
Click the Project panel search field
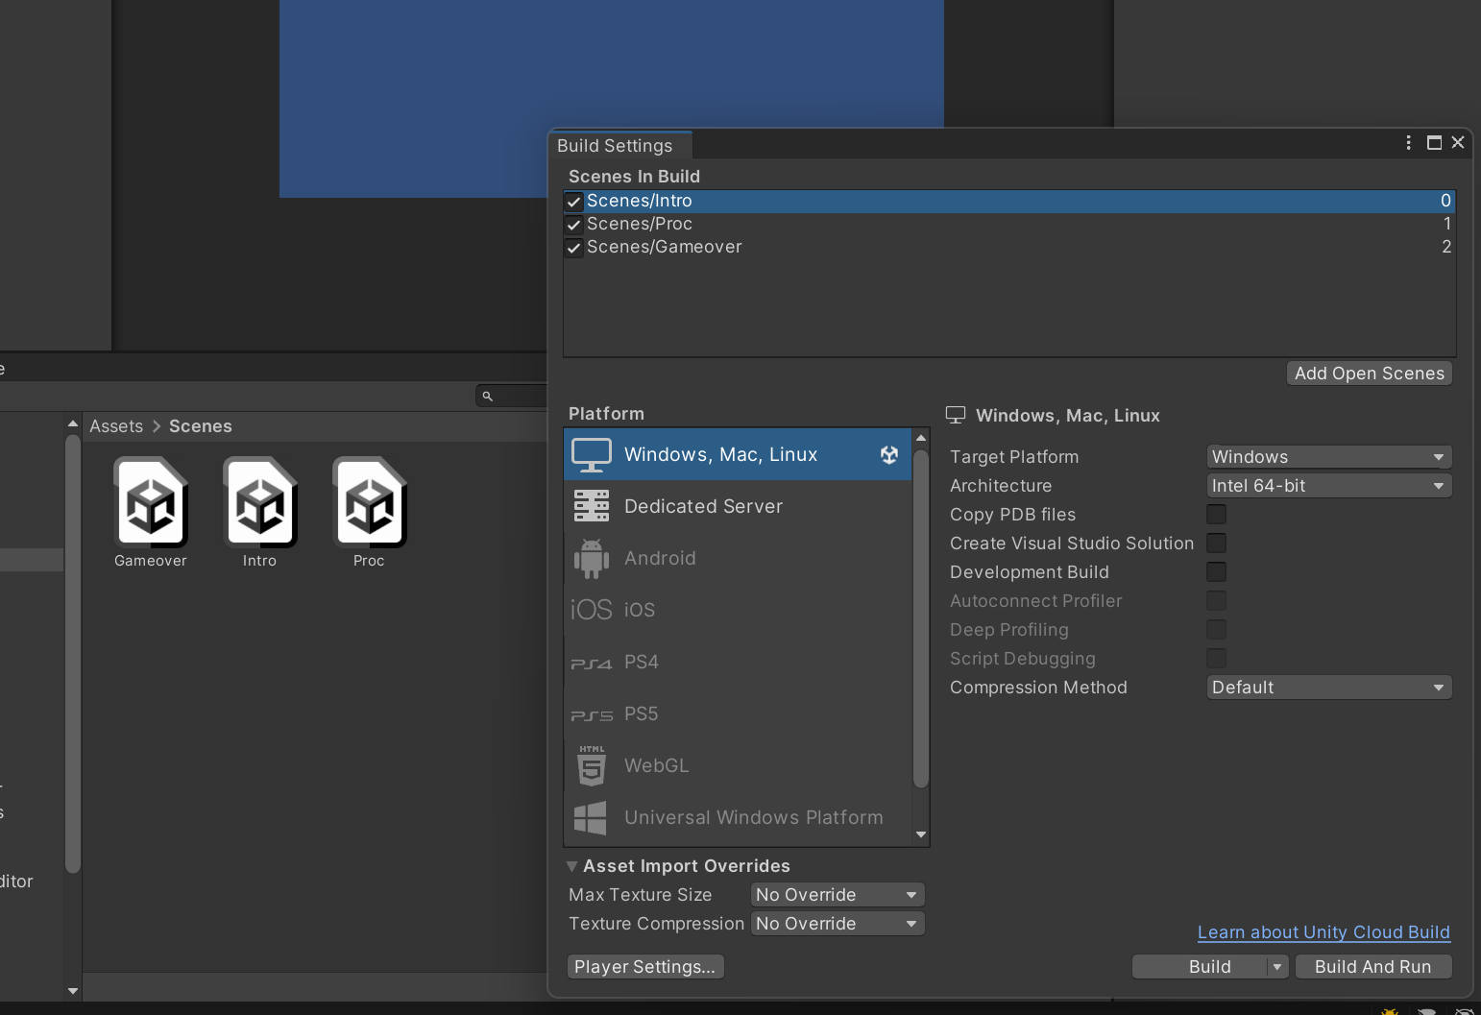512,396
